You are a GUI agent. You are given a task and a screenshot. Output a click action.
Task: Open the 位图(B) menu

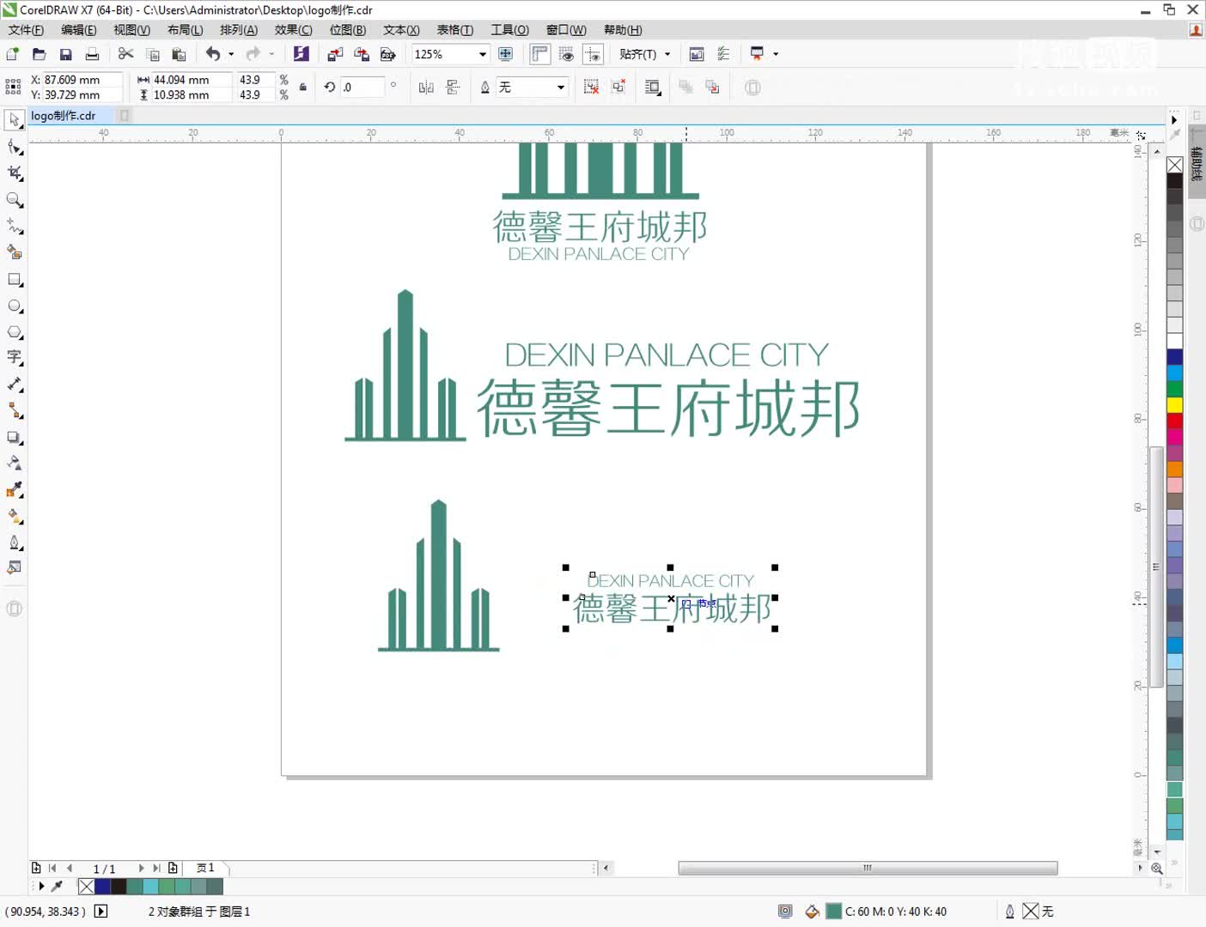pos(348,30)
